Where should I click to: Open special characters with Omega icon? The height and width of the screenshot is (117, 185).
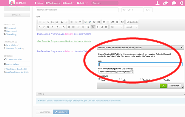point(117,22)
